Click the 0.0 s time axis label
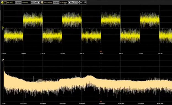Image resolution: width=172 pixels, height=105 pixels. 101,54
